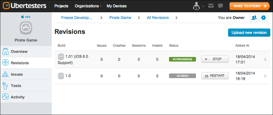Click chevron after Freeze Develop breadcrumb
The height and width of the screenshot is (115, 273).
coord(101,18)
